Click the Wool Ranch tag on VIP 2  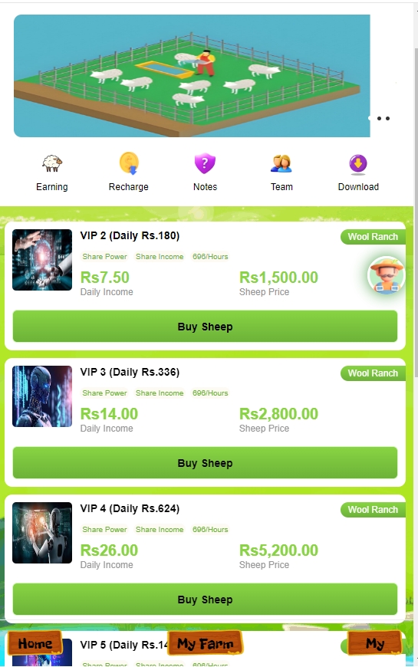[373, 237]
